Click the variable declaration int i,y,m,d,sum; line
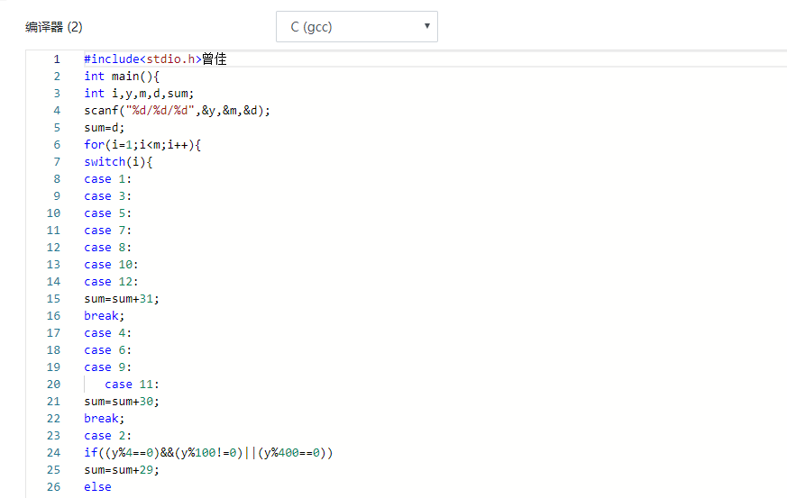The width and height of the screenshot is (787, 498). coord(139,94)
